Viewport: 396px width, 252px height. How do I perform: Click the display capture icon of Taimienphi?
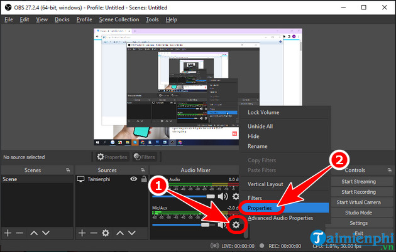pos(80,179)
